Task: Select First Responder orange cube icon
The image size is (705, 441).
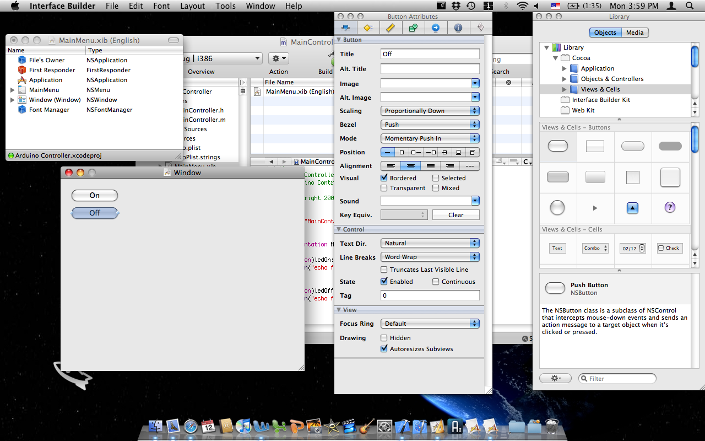Action: 22,70
